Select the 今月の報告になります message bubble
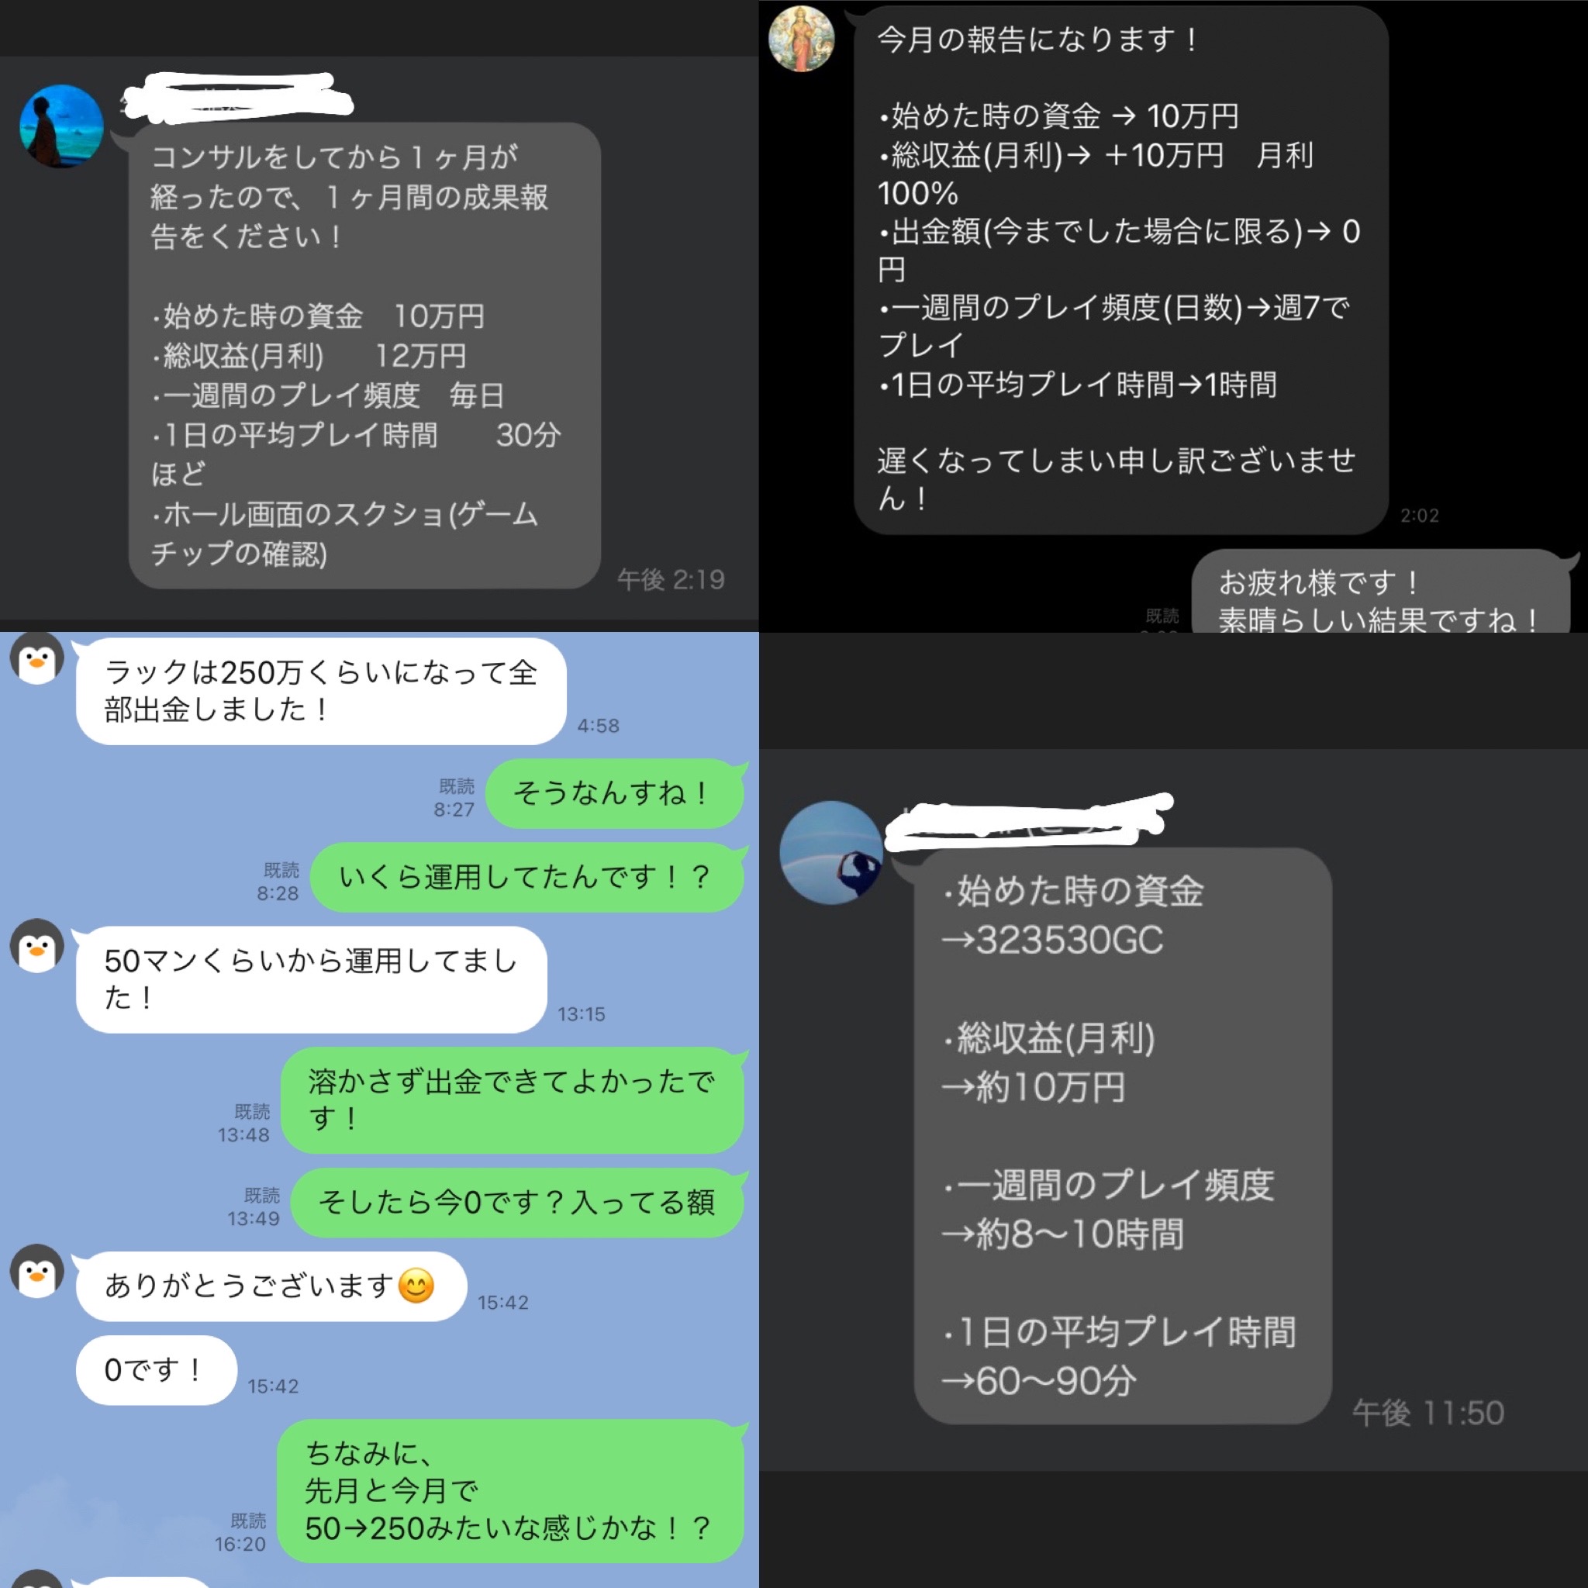 point(1121,270)
